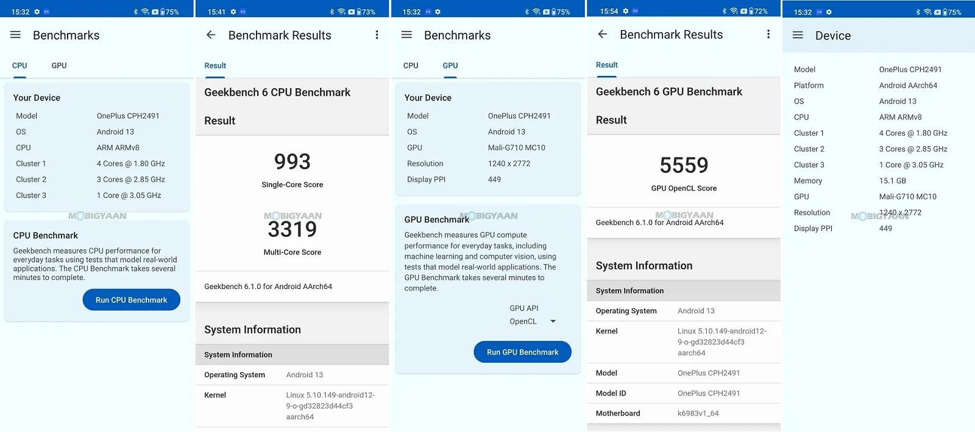Tap the Geekbench 6 GPU Benchmark heading
Screen dimensions: 975x432
pyautogui.click(x=669, y=92)
